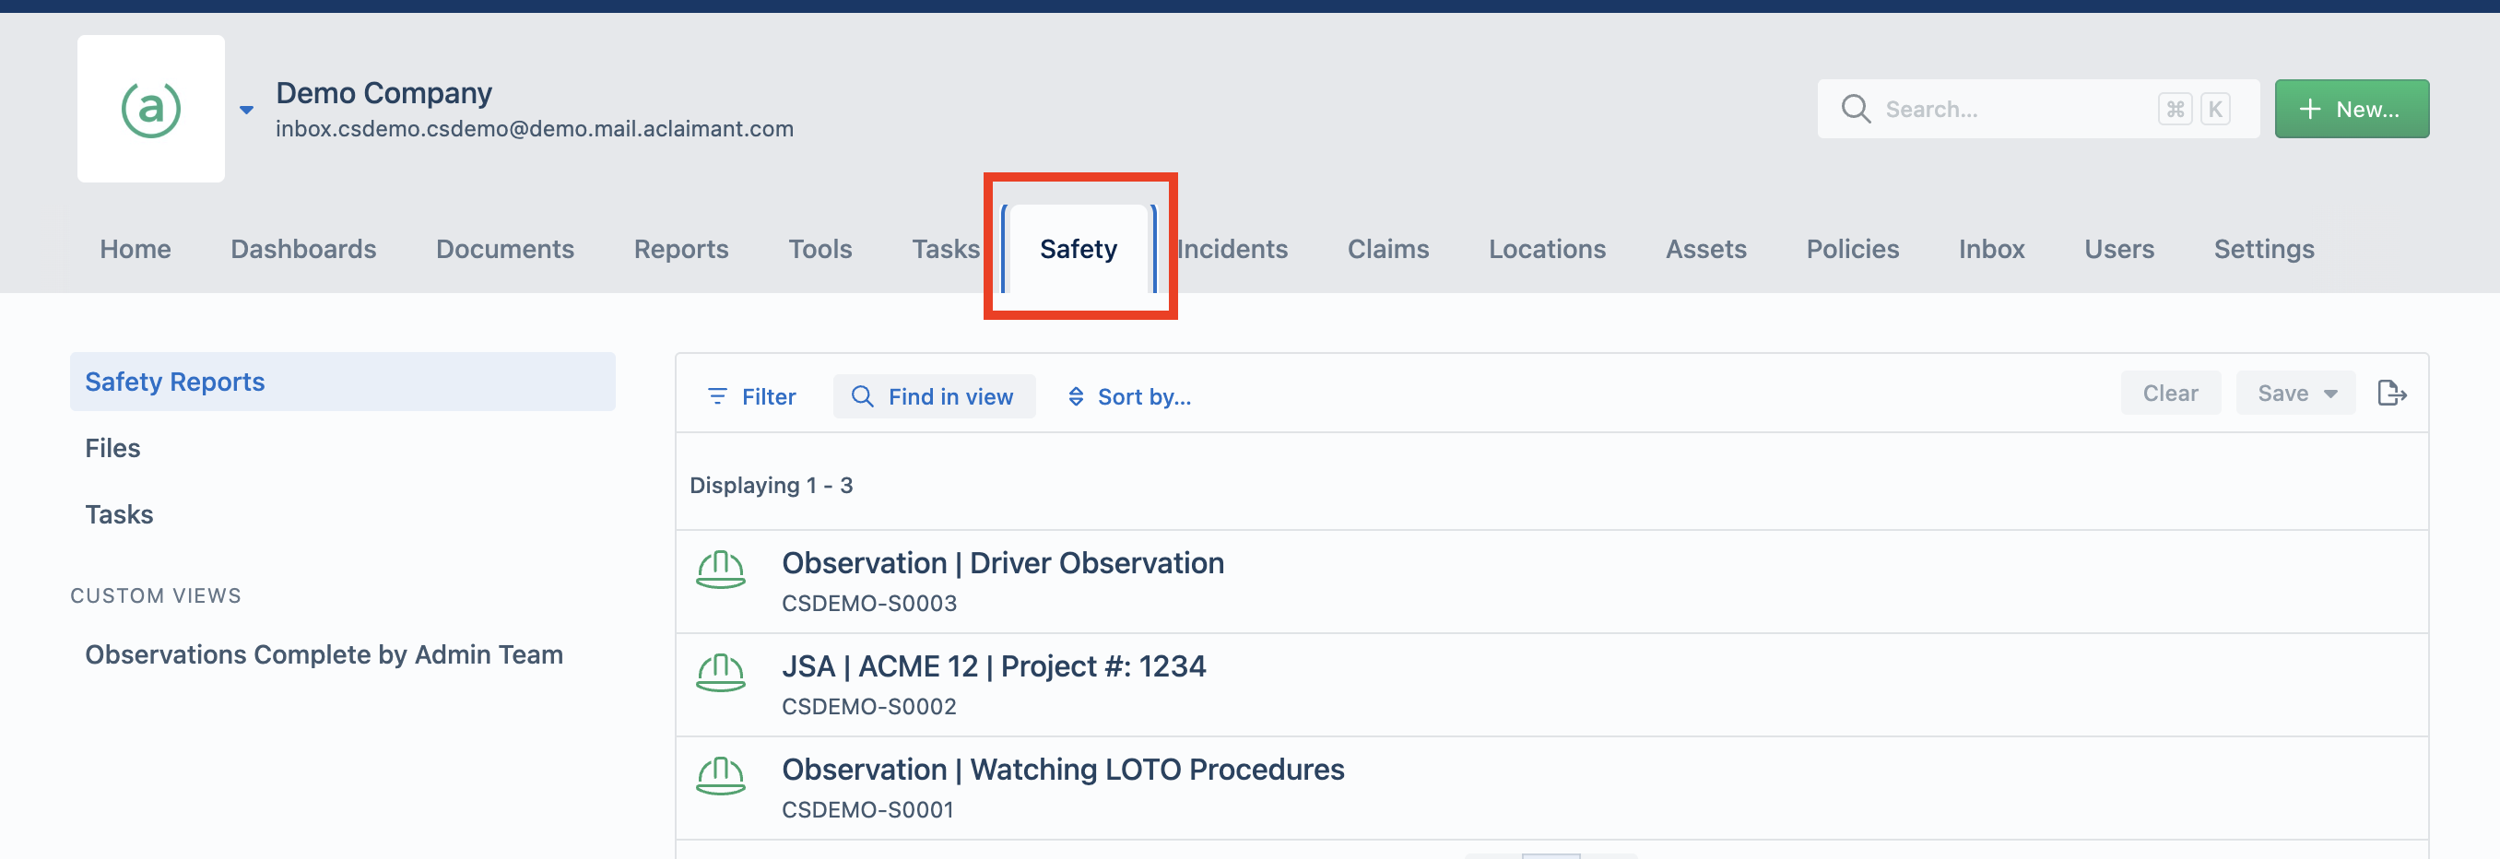
Task: Click hard hat icon for JSA ACME 12
Action: (720, 673)
